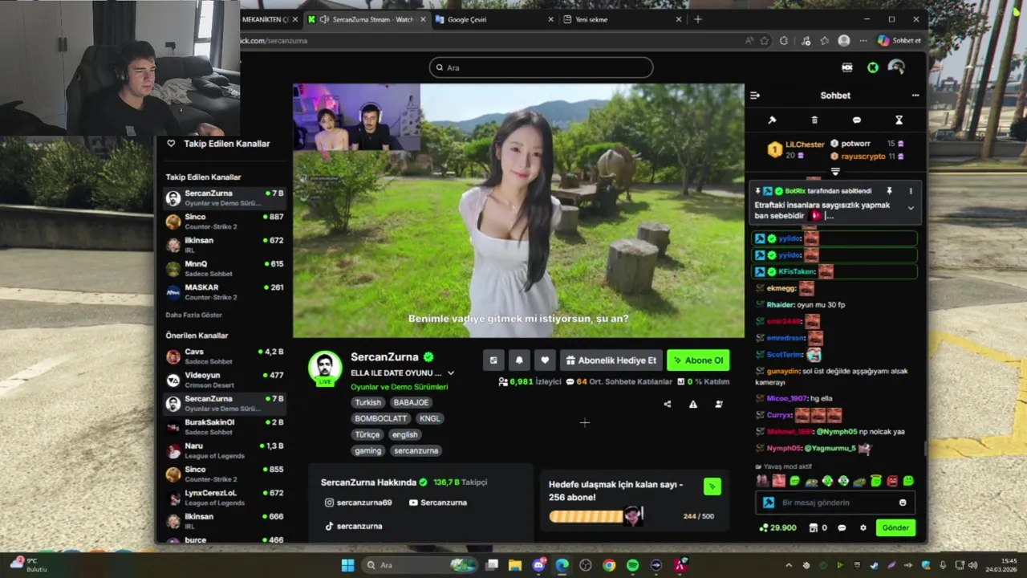Open a new browser tab with plus
Viewport: 1027px width, 578px height.
(697, 19)
